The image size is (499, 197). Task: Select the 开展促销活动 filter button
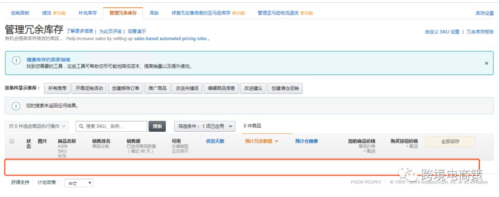pyautogui.click(x=90, y=88)
